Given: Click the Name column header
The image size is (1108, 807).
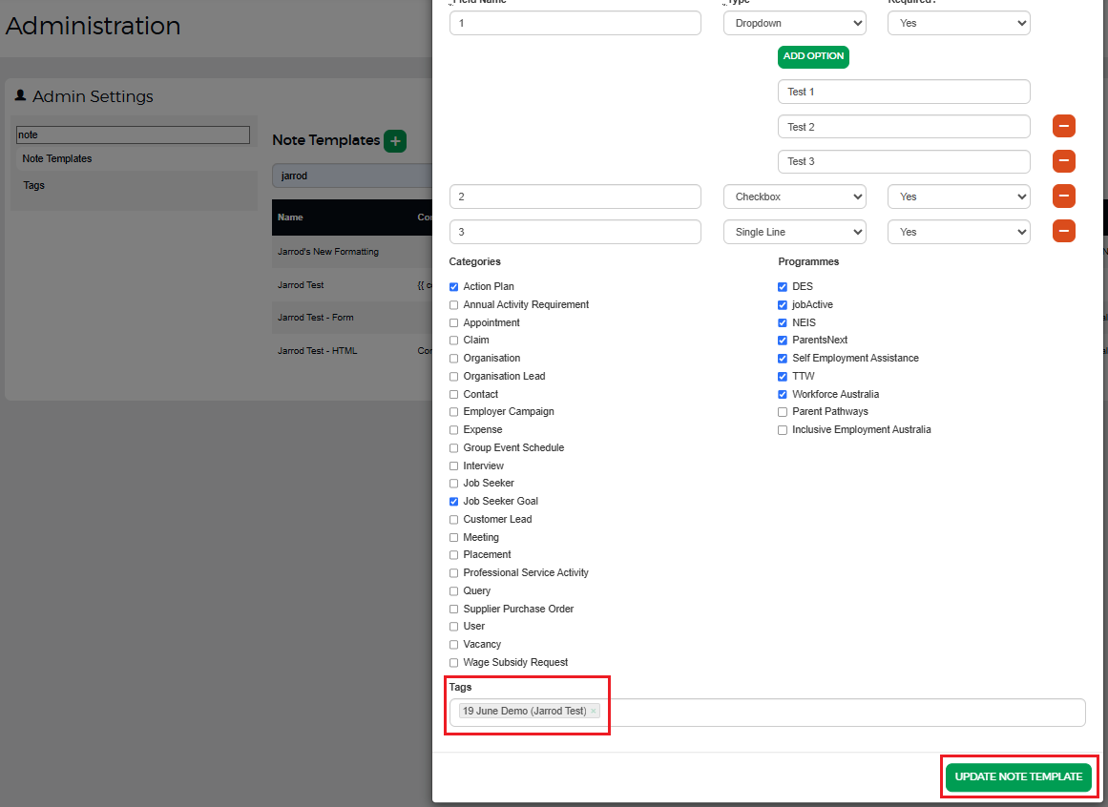Looking at the screenshot, I should pos(290,217).
